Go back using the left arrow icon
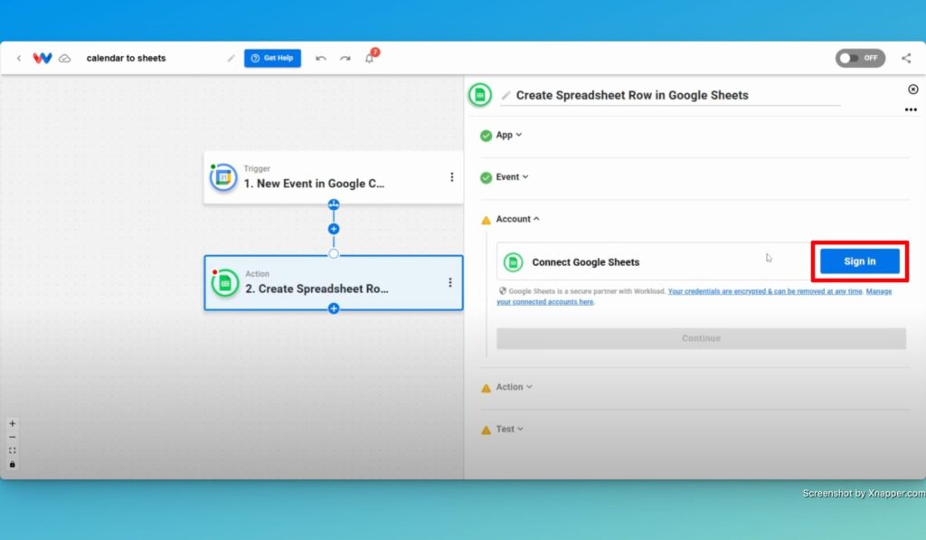926x540 pixels. point(19,58)
